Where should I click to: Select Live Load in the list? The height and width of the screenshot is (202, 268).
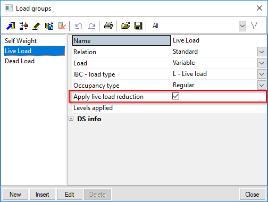point(34,51)
